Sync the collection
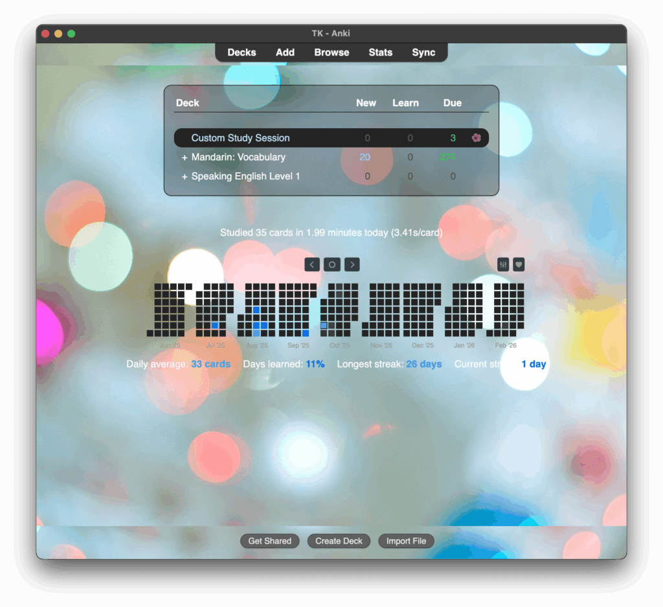663x607 pixels. 423,52
